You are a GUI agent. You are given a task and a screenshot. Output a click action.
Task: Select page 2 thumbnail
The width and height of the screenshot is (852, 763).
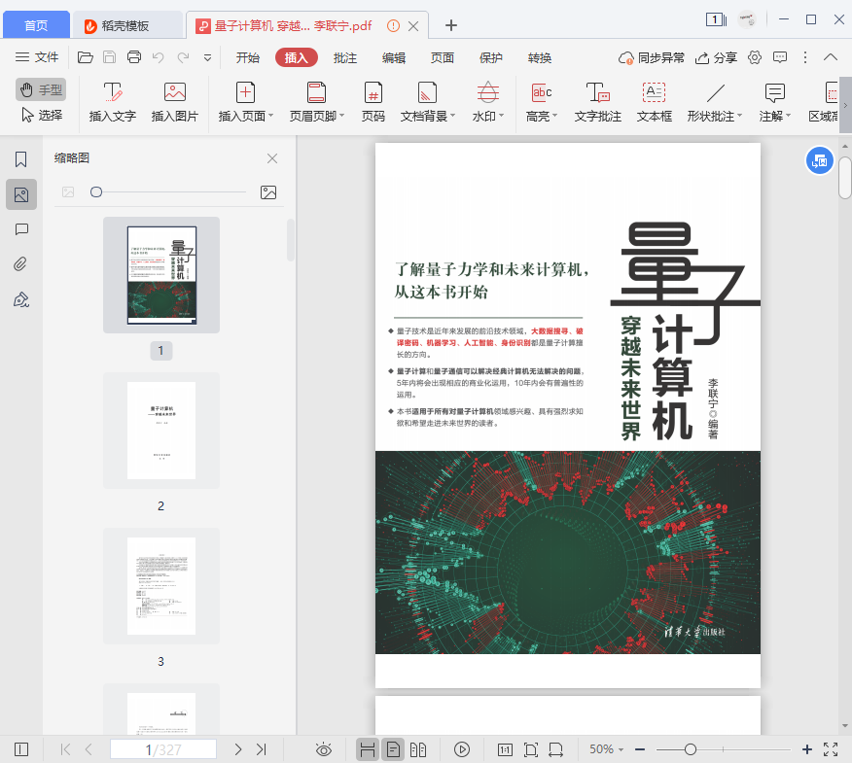coord(161,431)
